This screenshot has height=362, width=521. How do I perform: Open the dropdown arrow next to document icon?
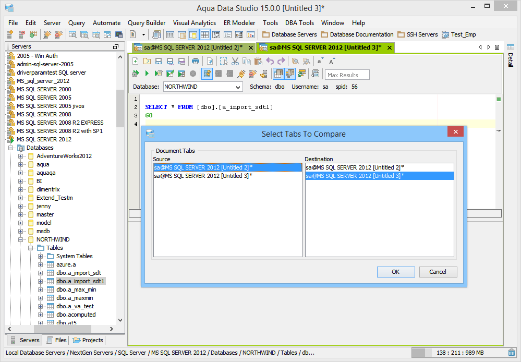pos(143,34)
